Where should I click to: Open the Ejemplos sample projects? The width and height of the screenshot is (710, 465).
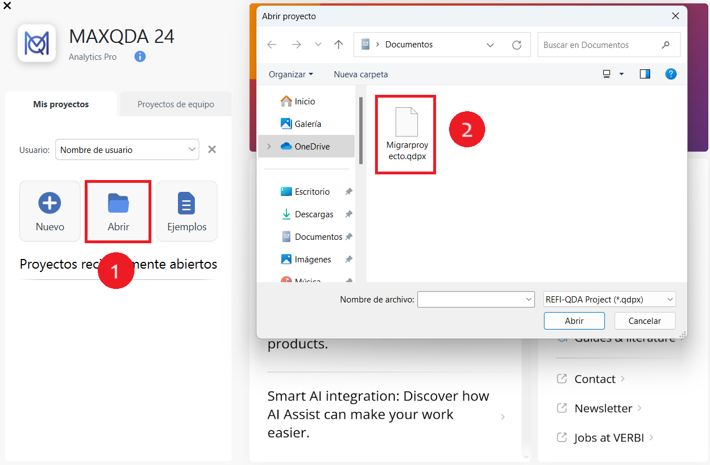(187, 211)
